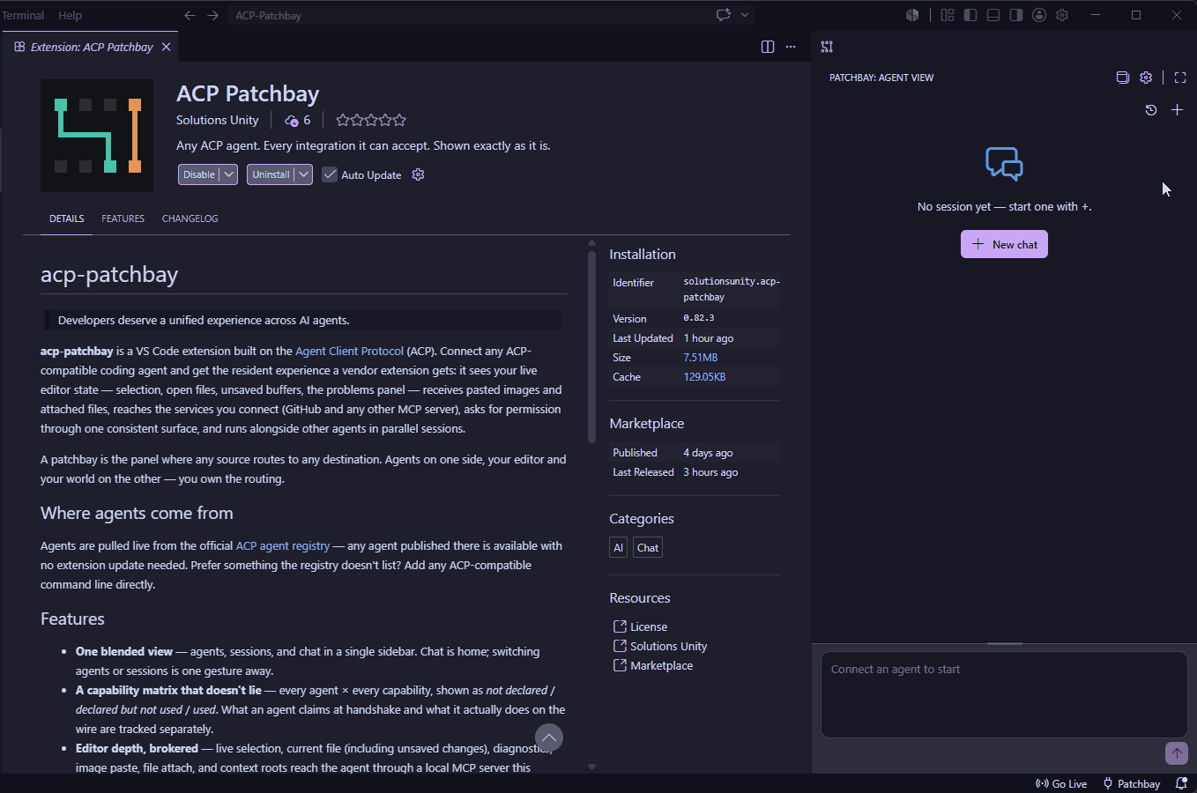Click the 7.51MB size value
Viewport: 1197px width, 793px height.
tap(701, 358)
